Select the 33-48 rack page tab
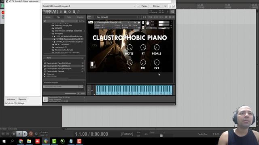 [x=156, y=17]
